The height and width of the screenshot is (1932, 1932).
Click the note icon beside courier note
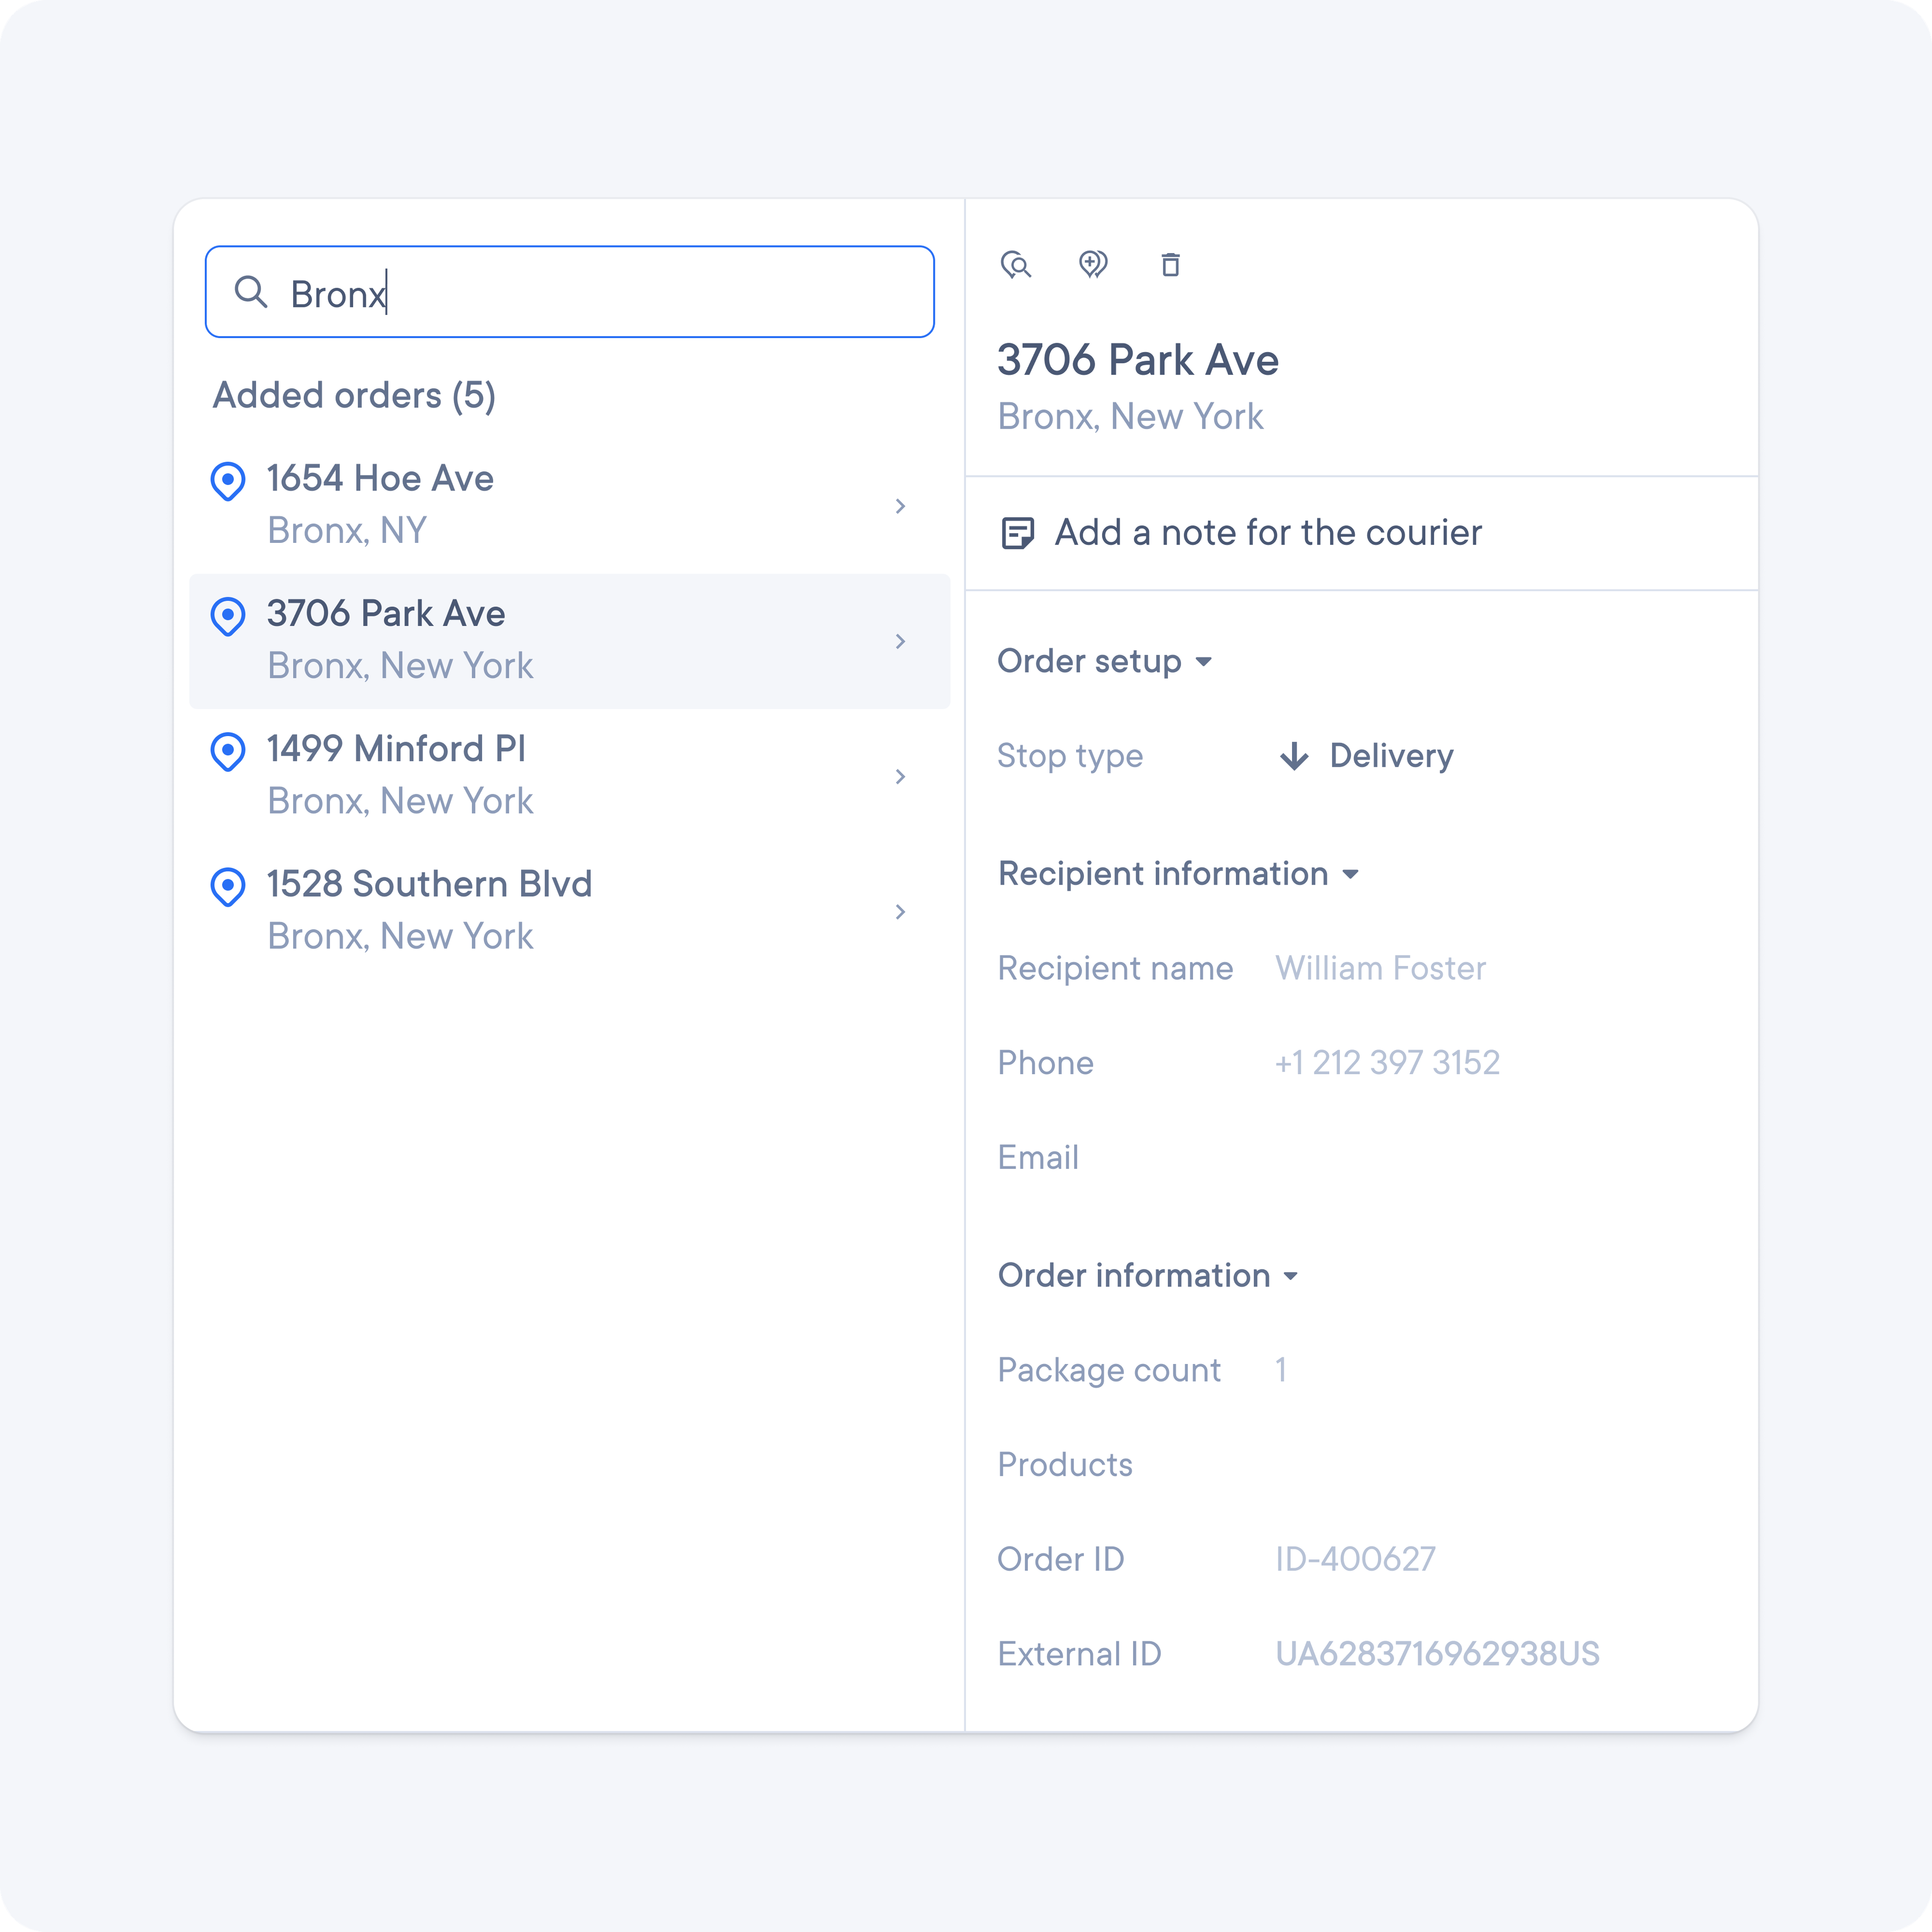pyautogui.click(x=1017, y=533)
